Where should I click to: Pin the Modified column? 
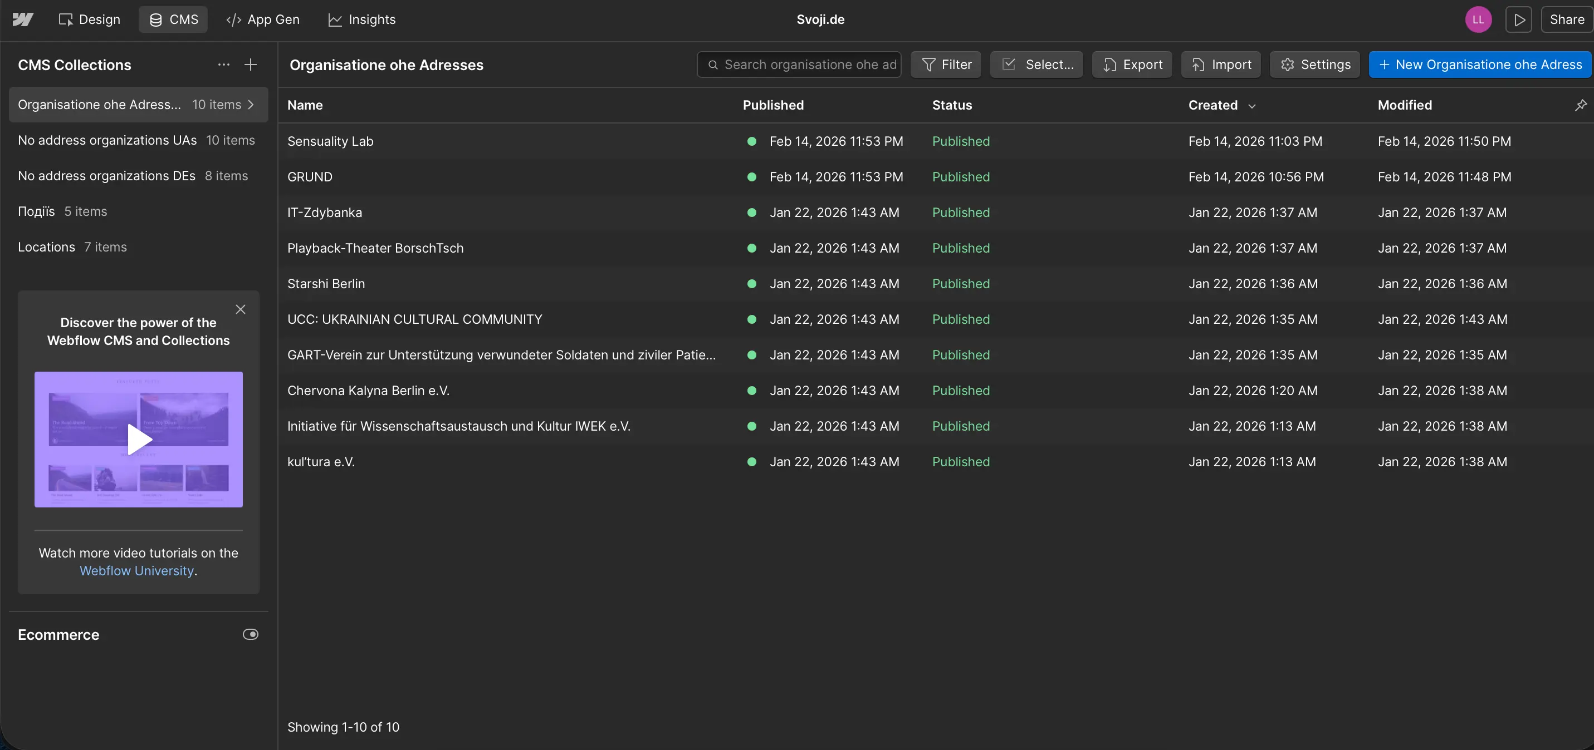(x=1581, y=105)
